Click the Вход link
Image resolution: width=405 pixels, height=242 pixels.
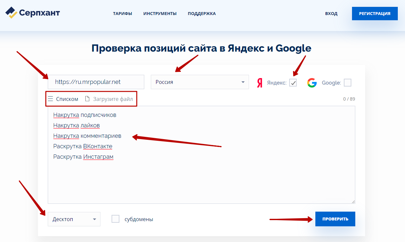(331, 14)
